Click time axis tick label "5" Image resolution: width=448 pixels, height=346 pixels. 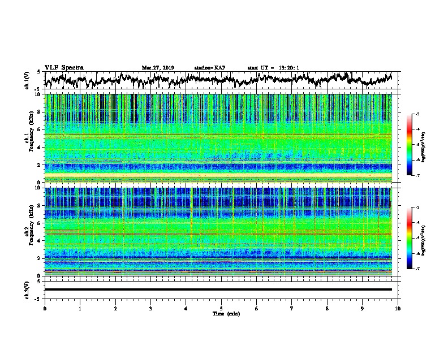[x=221, y=308]
